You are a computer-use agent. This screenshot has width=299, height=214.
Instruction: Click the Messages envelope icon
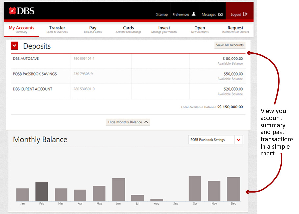click(x=220, y=15)
